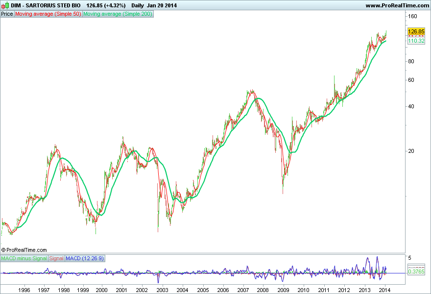Screen dimensions: 431x294
Task: Click the 2010 year label on time axis
Action: (x=303, y=290)
